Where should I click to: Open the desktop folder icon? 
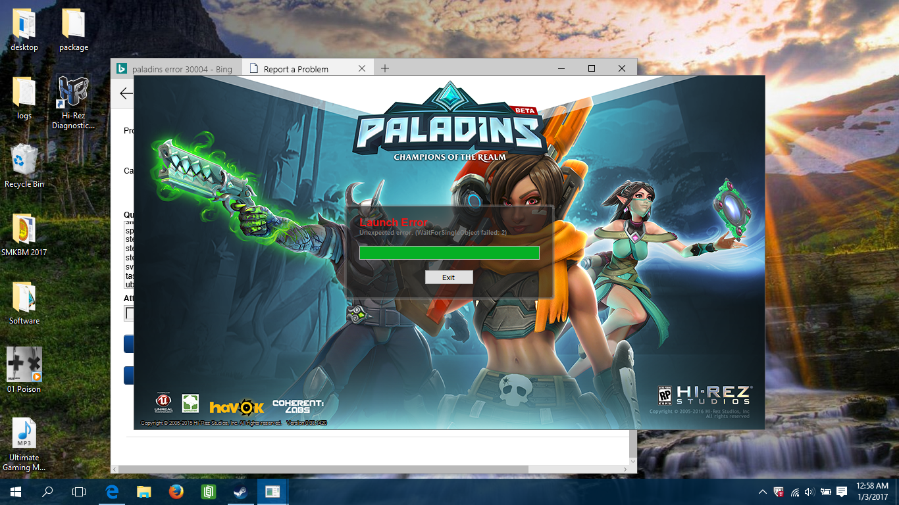[x=24, y=30]
